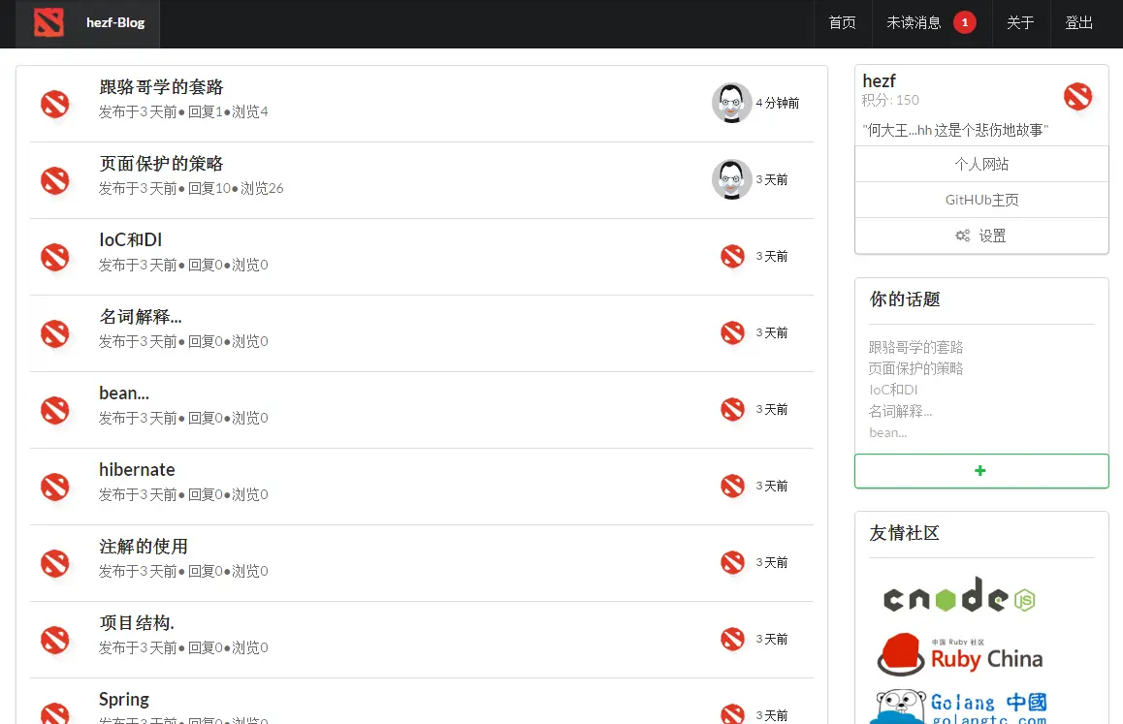
Task: Click small avatar at right of hibernate row
Action: [733, 486]
